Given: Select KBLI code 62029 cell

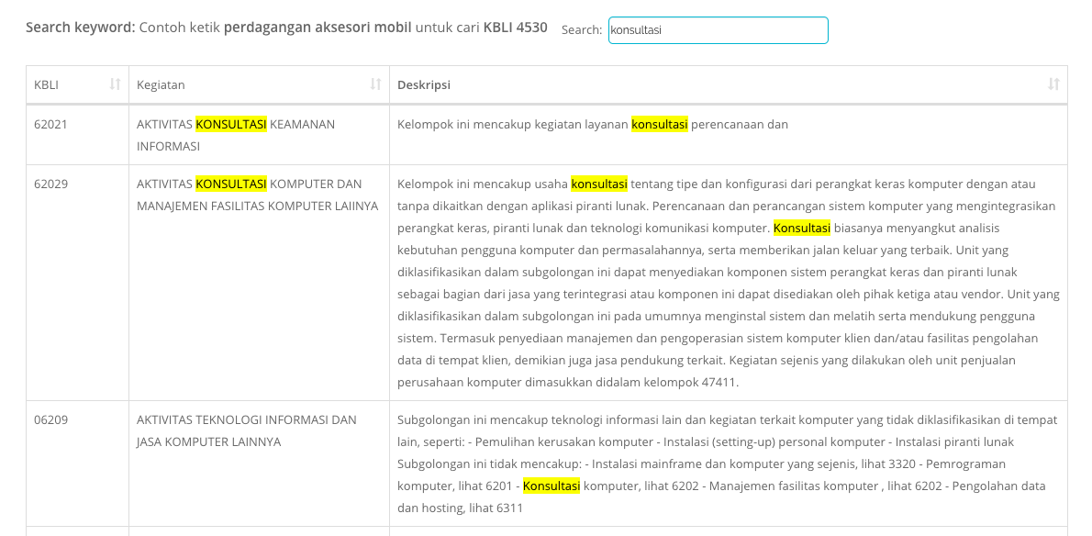Looking at the screenshot, I should pos(77,283).
